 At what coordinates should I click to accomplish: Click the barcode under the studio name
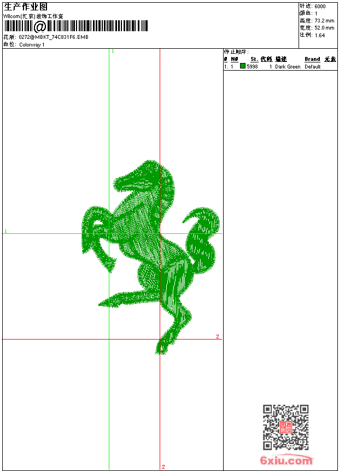click(x=75, y=26)
